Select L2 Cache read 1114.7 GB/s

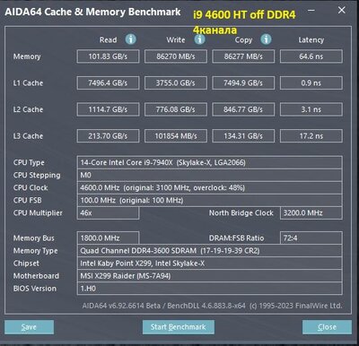click(108, 109)
